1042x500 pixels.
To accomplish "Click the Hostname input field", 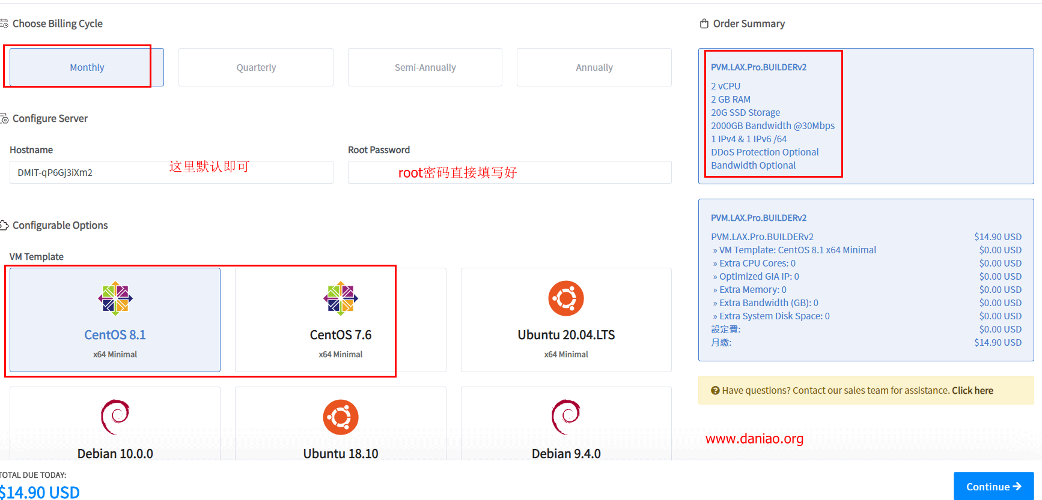I will point(171,172).
